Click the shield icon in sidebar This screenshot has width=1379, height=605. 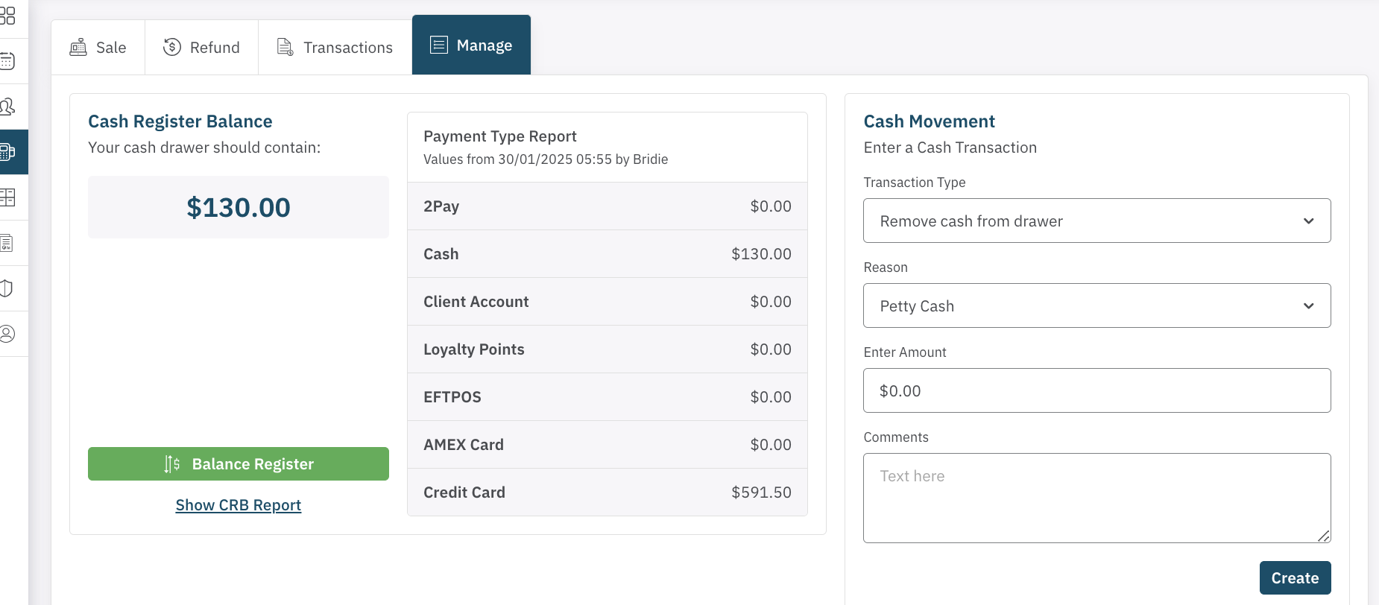7,288
